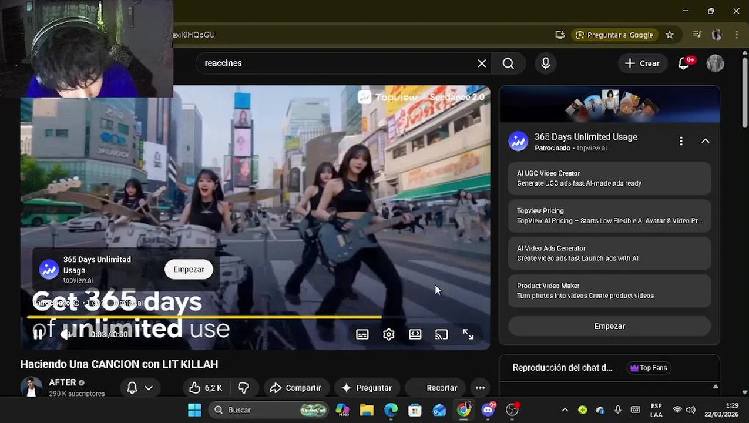Open the Outlook mail taskbar icon
The width and height of the screenshot is (749, 423).
(439, 410)
